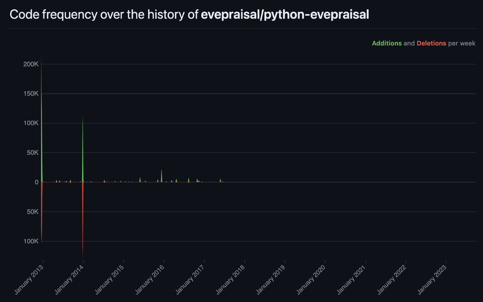Select the green spike in early 2016
Viewport: 483px width, 302px height.
click(x=162, y=175)
